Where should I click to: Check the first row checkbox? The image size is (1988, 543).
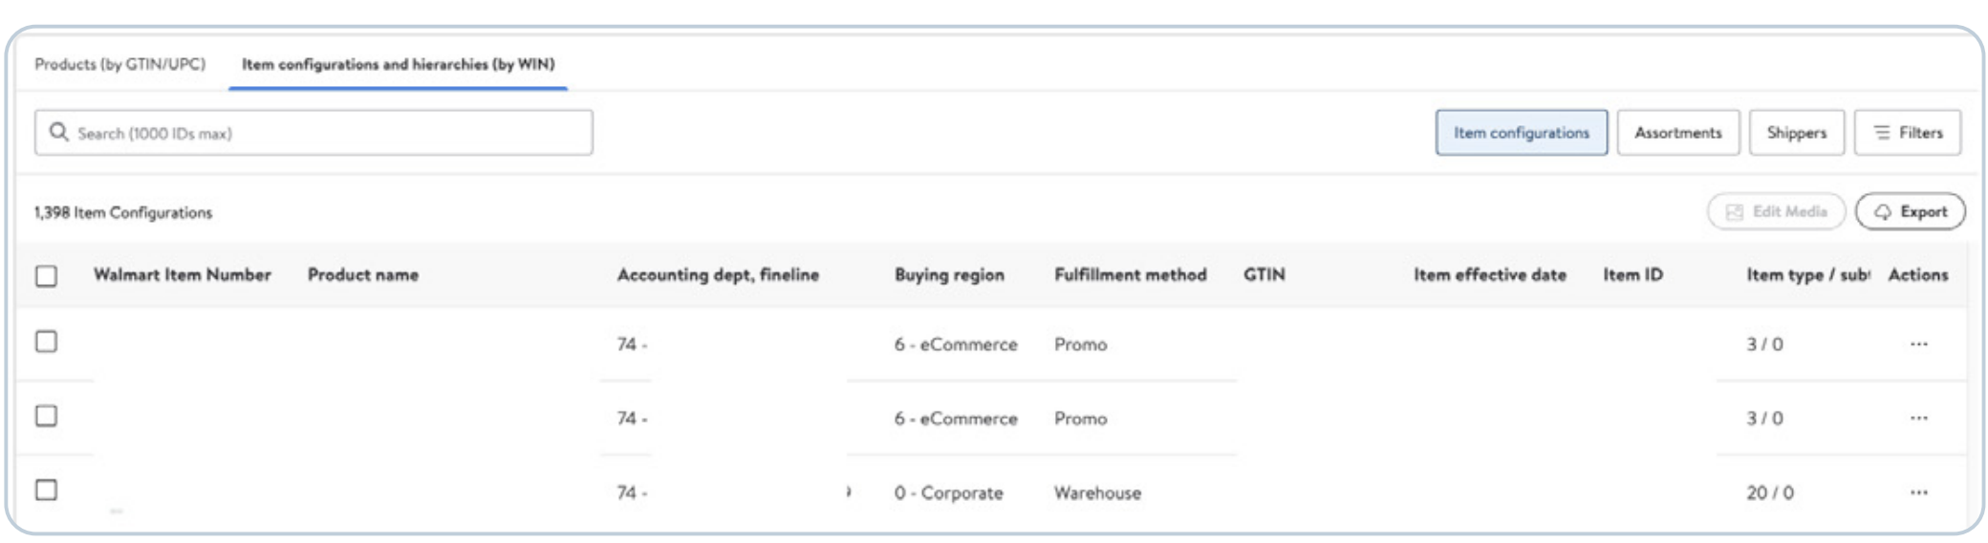[x=46, y=341]
